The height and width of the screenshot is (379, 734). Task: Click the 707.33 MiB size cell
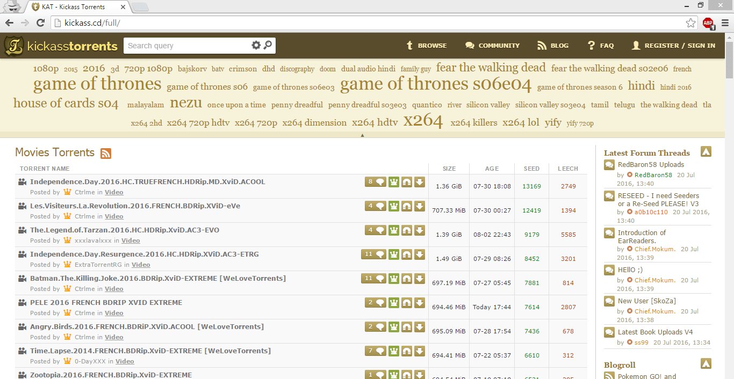[x=449, y=210]
